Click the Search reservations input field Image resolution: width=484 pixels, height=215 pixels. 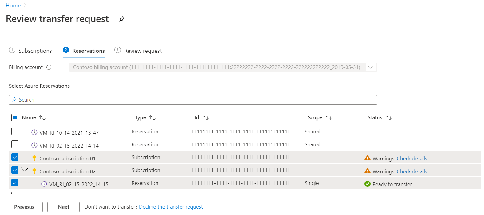[x=193, y=100]
